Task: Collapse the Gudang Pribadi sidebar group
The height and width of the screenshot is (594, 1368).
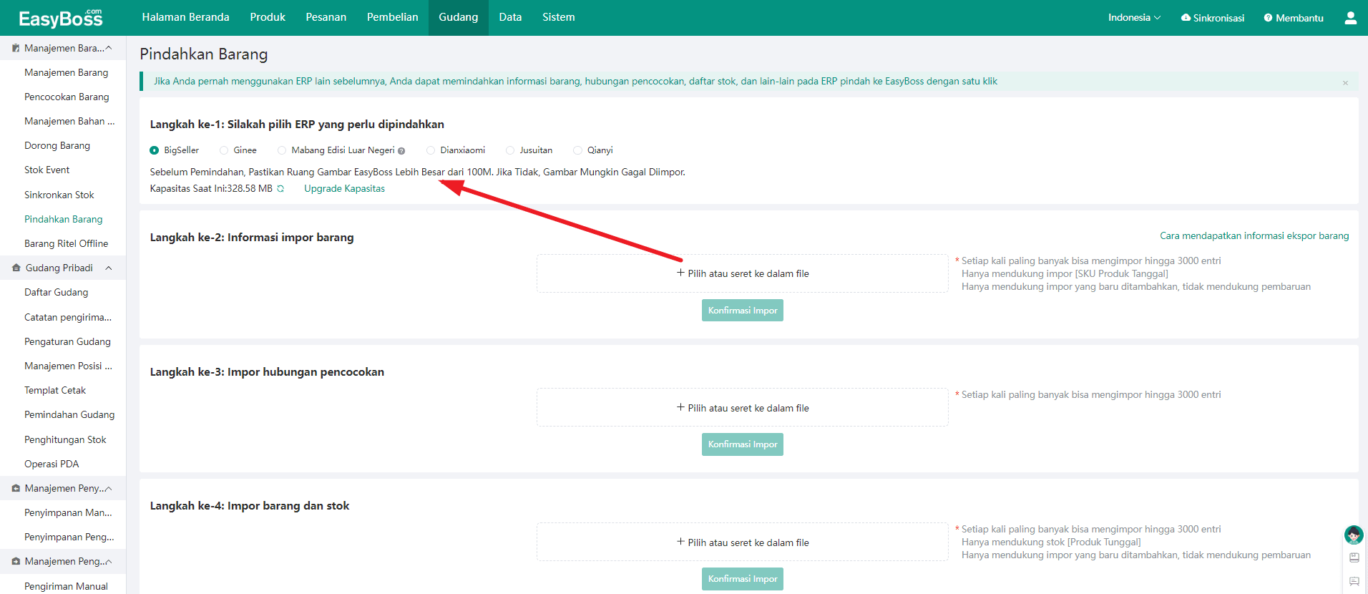Action: pyautogui.click(x=109, y=268)
